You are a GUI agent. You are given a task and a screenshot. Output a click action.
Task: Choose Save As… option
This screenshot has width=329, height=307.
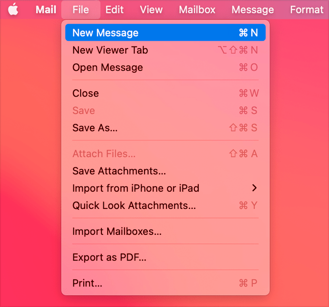point(165,128)
